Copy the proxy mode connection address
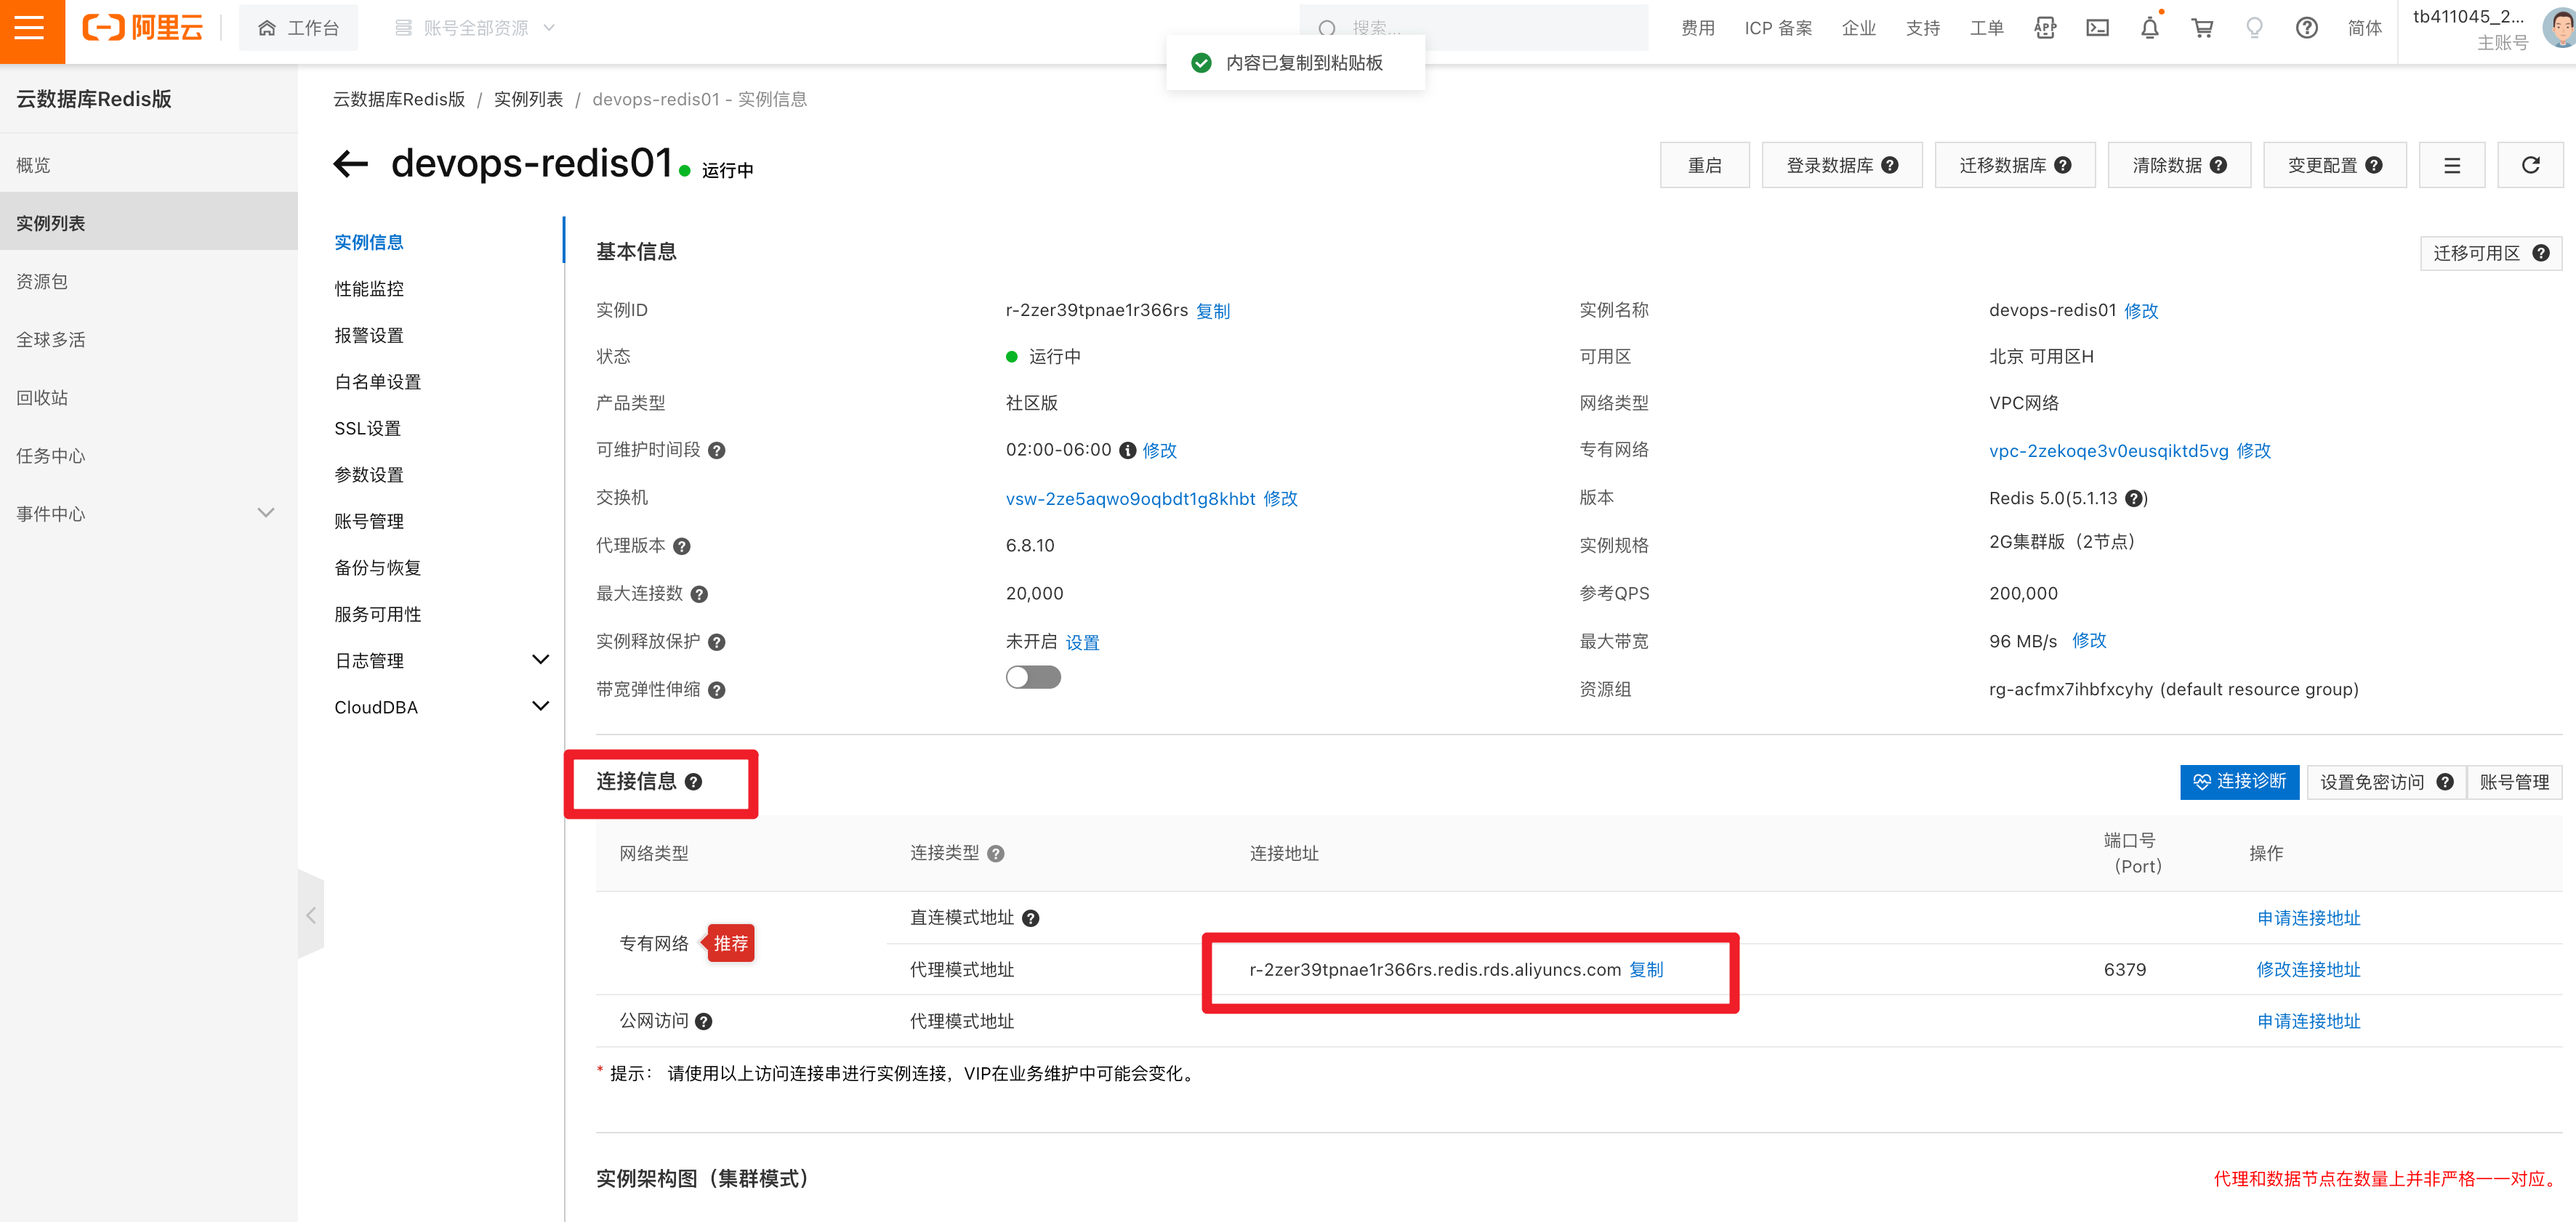The width and height of the screenshot is (2576, 1222). click(x=1646, y=969)
